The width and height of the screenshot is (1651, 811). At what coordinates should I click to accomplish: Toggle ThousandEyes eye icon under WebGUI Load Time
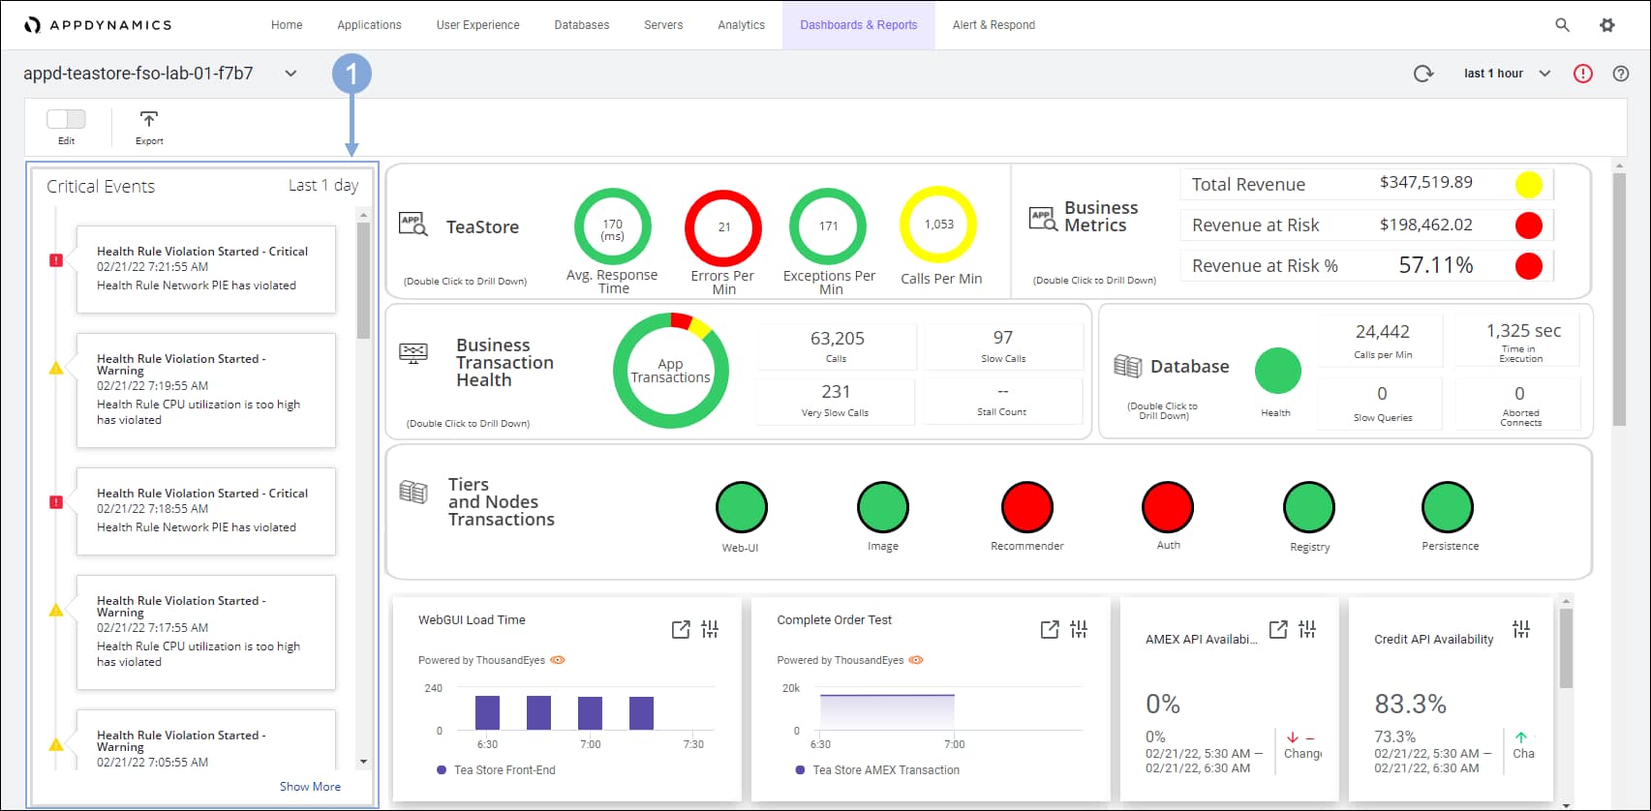[558, 660]
